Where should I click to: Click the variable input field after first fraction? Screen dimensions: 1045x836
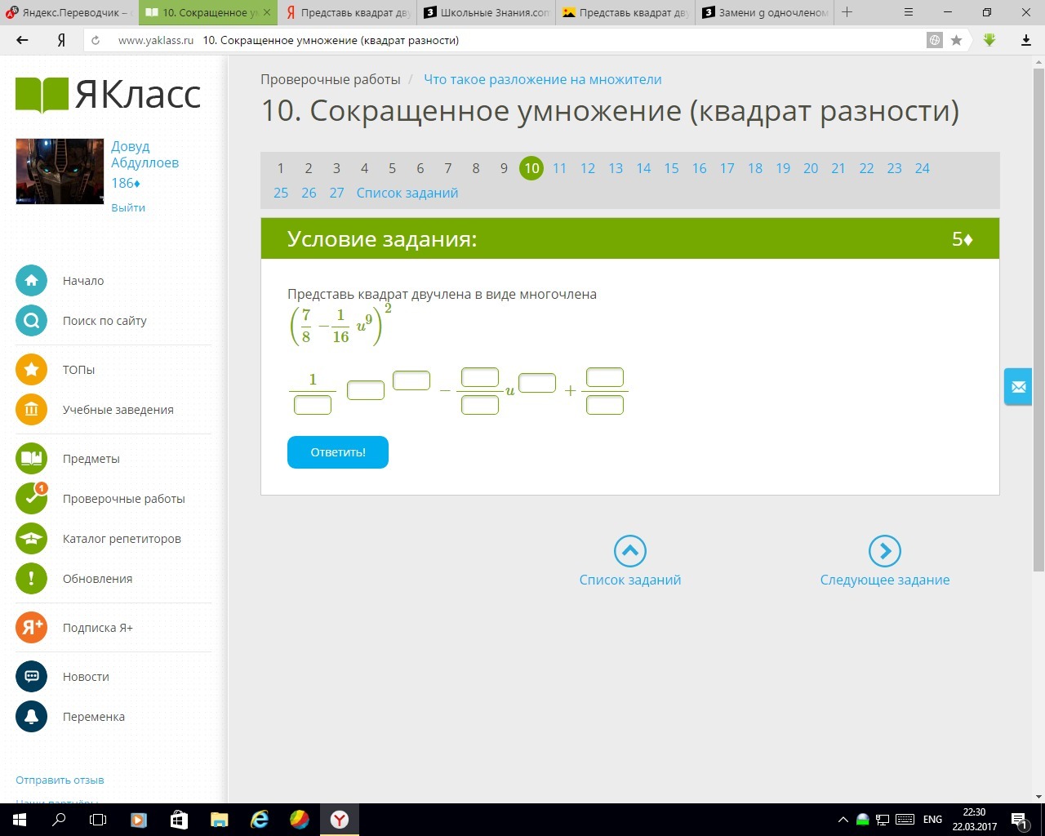click(x=366, y=390)
